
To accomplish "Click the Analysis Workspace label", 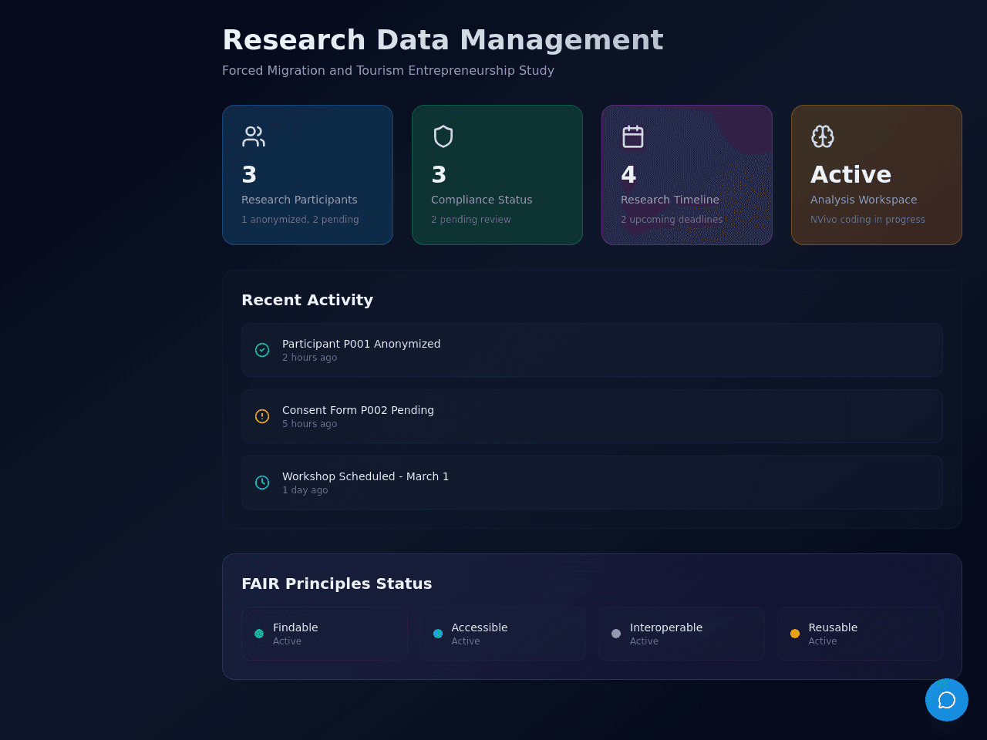I will click(x=864, y=200).
